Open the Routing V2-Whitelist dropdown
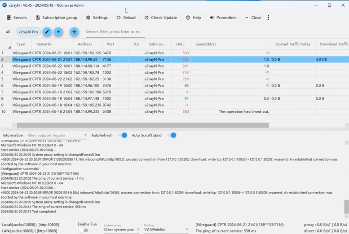Image resolution: width=349 pixels, height=234 pixels. (166, 230)
